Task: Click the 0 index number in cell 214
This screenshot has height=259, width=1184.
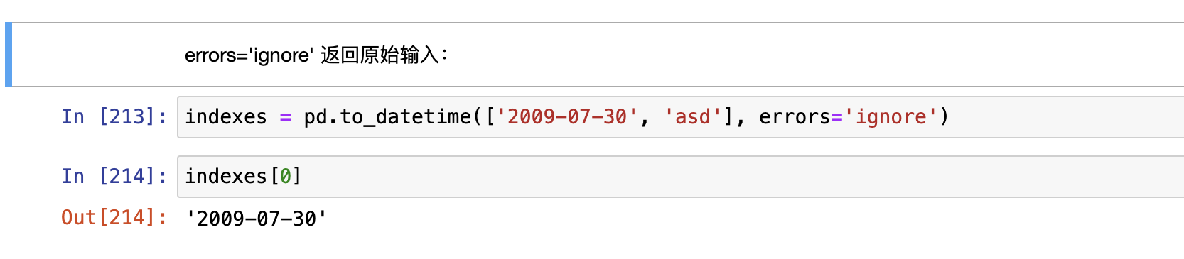Action: [286, 176]
